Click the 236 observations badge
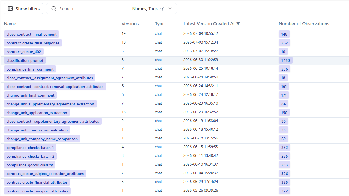Image resolution: width=349 pixels, height=196 pixels. click(x=285, y=69)
